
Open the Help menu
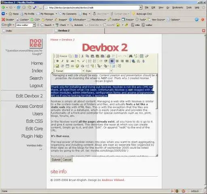pos(197,8)
